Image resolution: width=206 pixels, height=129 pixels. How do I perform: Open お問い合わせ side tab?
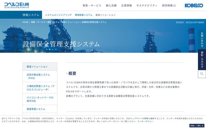(202, 39)
